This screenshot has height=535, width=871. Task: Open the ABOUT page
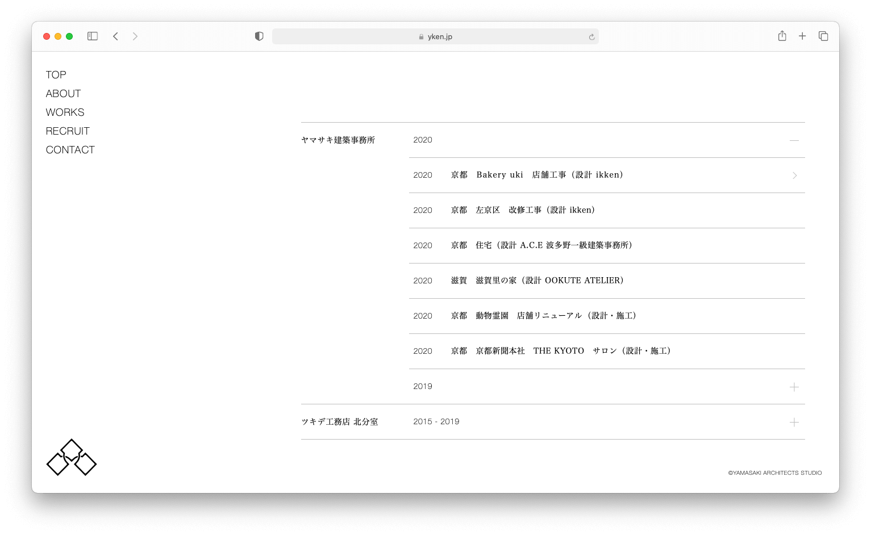63,94
